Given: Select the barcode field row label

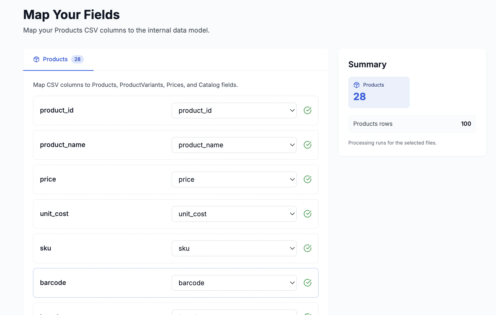Looking at the screenshot, I should 53,283.
